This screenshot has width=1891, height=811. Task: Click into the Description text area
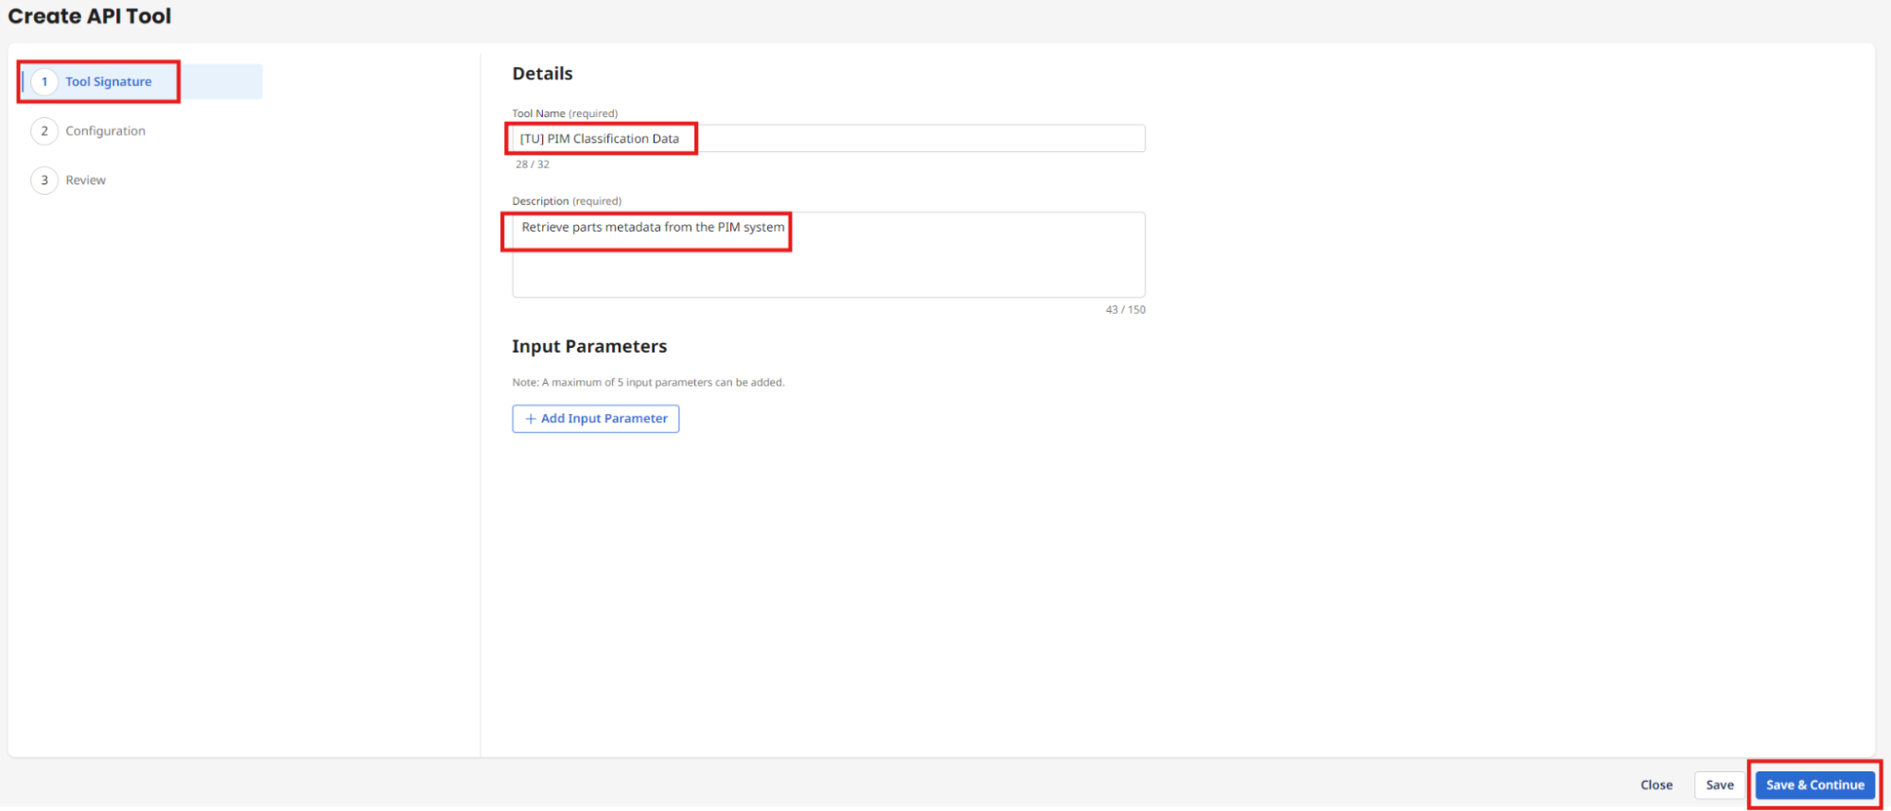[x=829, y=254]
